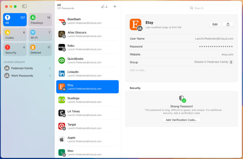Select the LA Times entry name

coord(74,111)
